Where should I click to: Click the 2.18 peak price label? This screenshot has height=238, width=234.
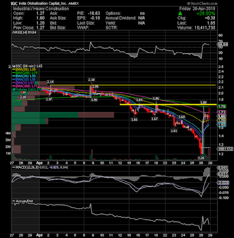coord(91,80)
